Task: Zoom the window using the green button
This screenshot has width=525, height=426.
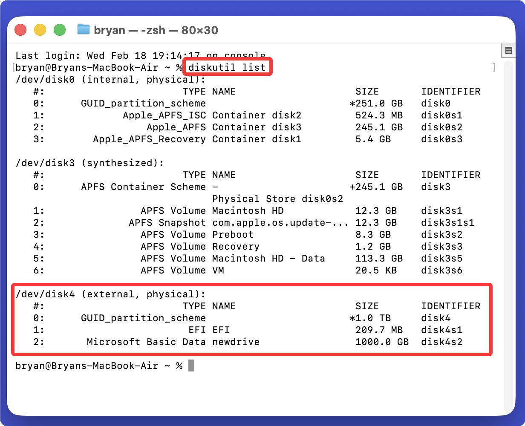Action: (x=60, y=30)
